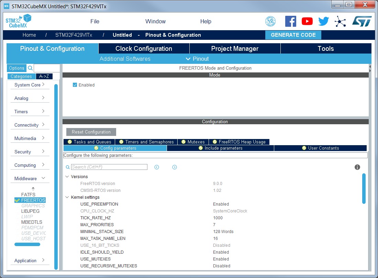
Task: Switch to the Project Manager tab
Action: [x=235, y=48]
